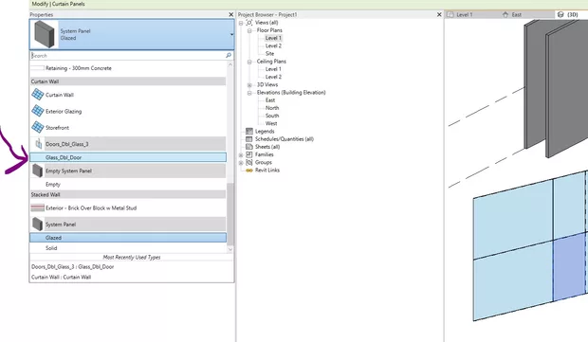Image resolution: width=588 pixels, height=342 pixels.
Task: Click the Sheets (all) icon
Action: [x=249, y=147]
